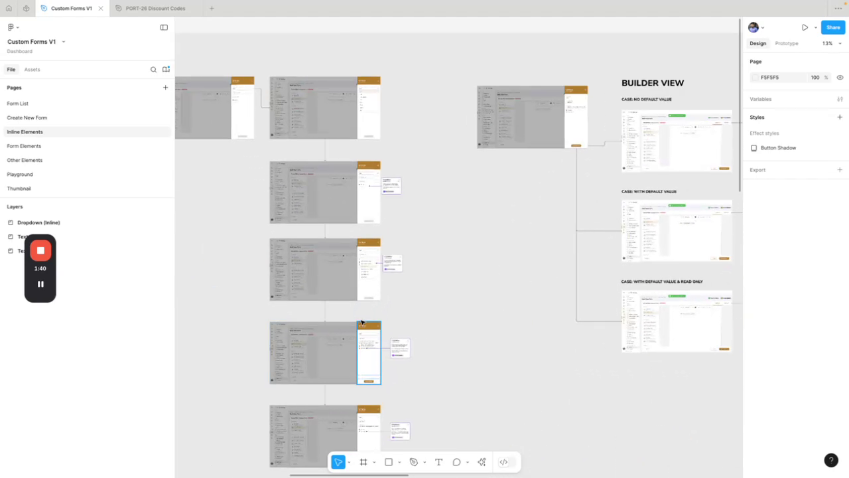
Task: Expand the Comment tool options
Action: coord(468,463)
